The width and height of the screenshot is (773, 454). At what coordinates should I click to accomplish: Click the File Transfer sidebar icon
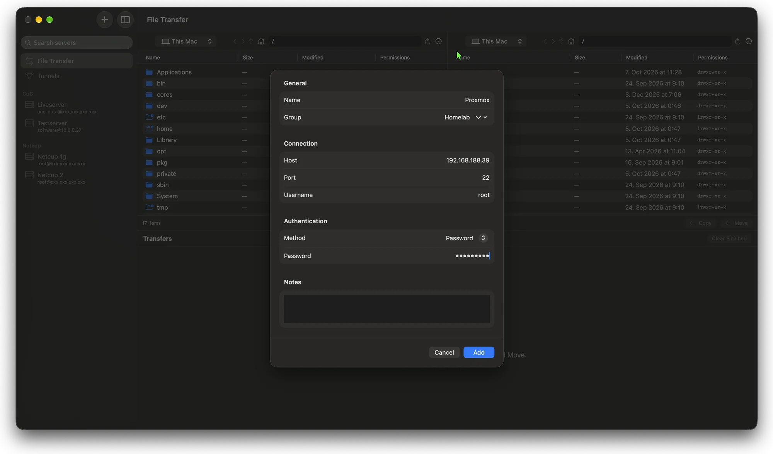29,61
